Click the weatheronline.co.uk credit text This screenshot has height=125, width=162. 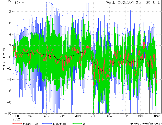pyautogui.click(x=148, y=123)
